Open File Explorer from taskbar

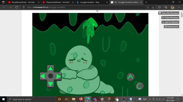73,99
